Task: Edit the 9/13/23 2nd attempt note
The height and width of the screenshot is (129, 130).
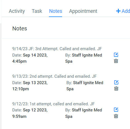Action: coord(116,82)
